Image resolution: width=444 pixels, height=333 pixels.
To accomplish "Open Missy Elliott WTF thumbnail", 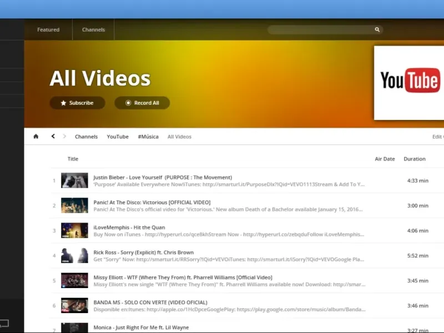I will tap(74, 280).
